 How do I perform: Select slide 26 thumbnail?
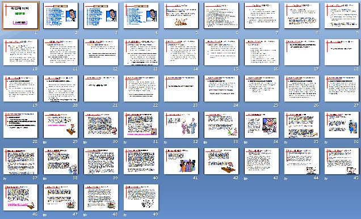click(x=301, y=89)
